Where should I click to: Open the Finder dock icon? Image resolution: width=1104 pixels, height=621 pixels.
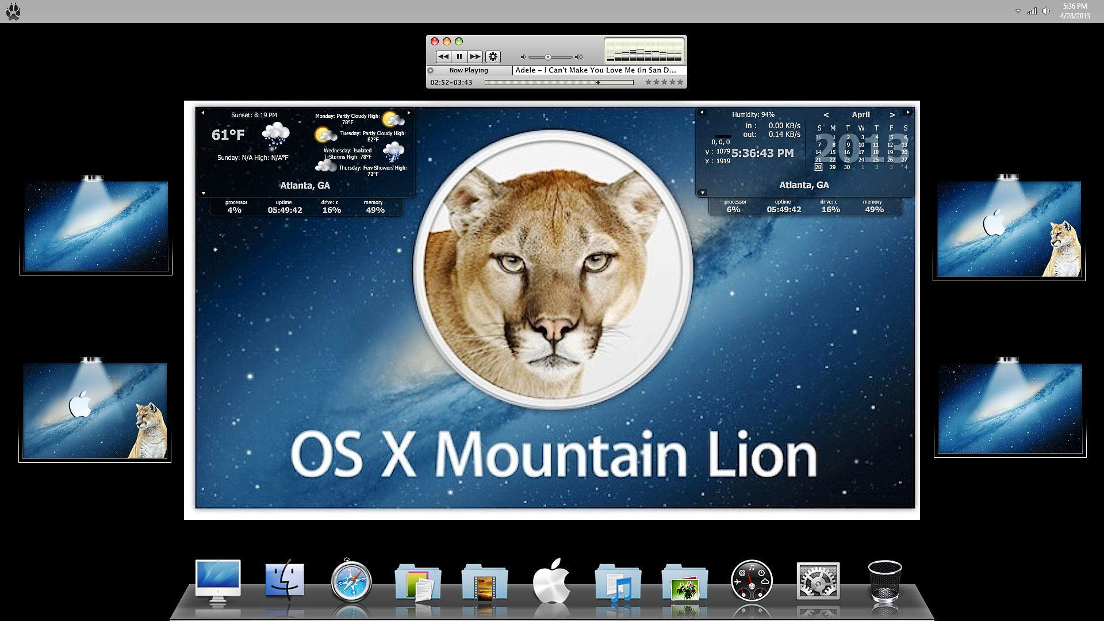point(285,580)
